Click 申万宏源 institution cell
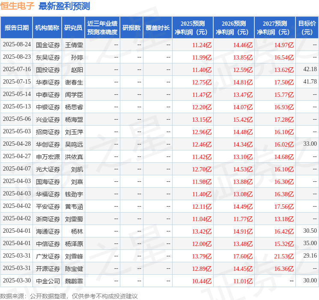The image size is (319, 300). pos(48,157)
